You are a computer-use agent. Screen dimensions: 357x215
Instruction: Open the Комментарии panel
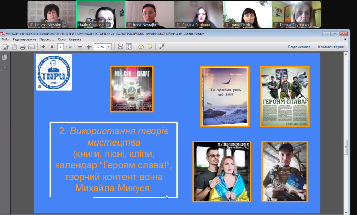pyautogui.click(x=331, y=47)
